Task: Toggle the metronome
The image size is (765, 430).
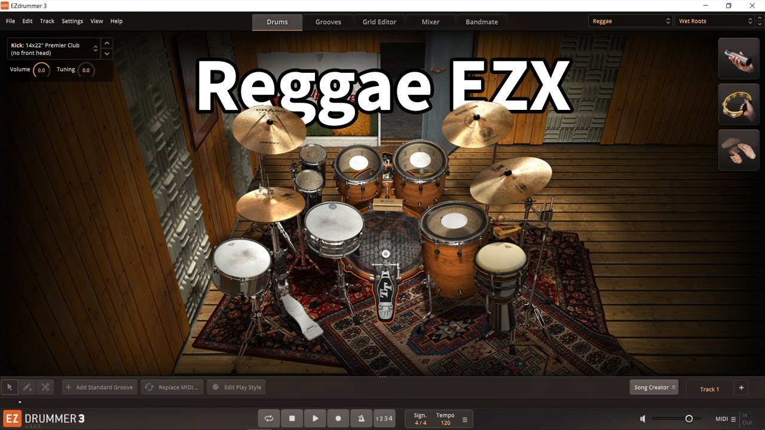Action: pos(361,419)
